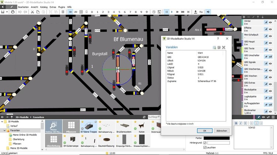Enable the Leuchten checkbox
Viewport: 277px width, 155px height.
(x=204, y=147)
